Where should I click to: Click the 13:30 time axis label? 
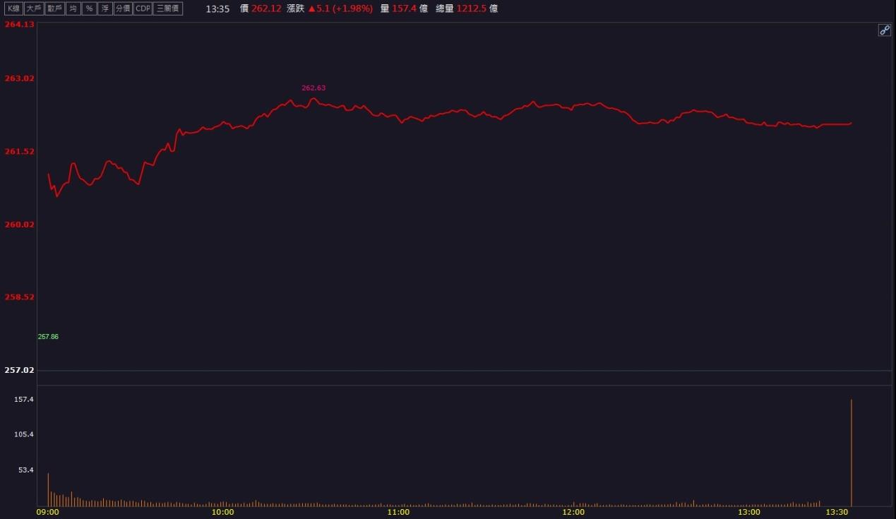coord(837,512)
